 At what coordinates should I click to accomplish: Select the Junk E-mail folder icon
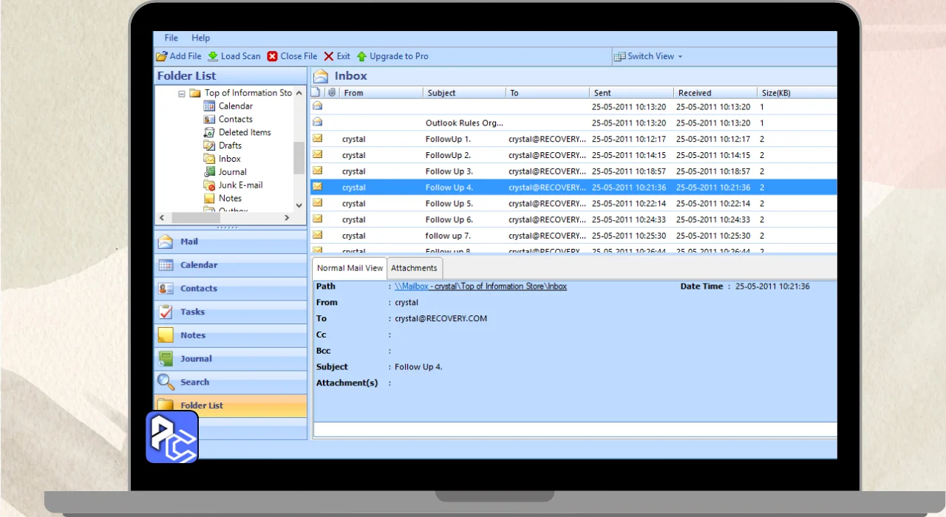209,185
